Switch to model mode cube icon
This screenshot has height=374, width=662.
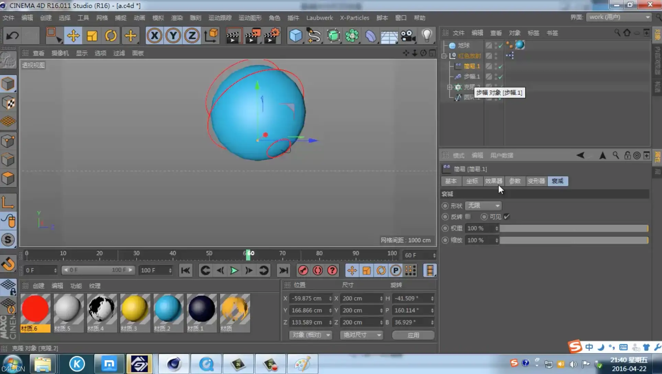(8, 84)
